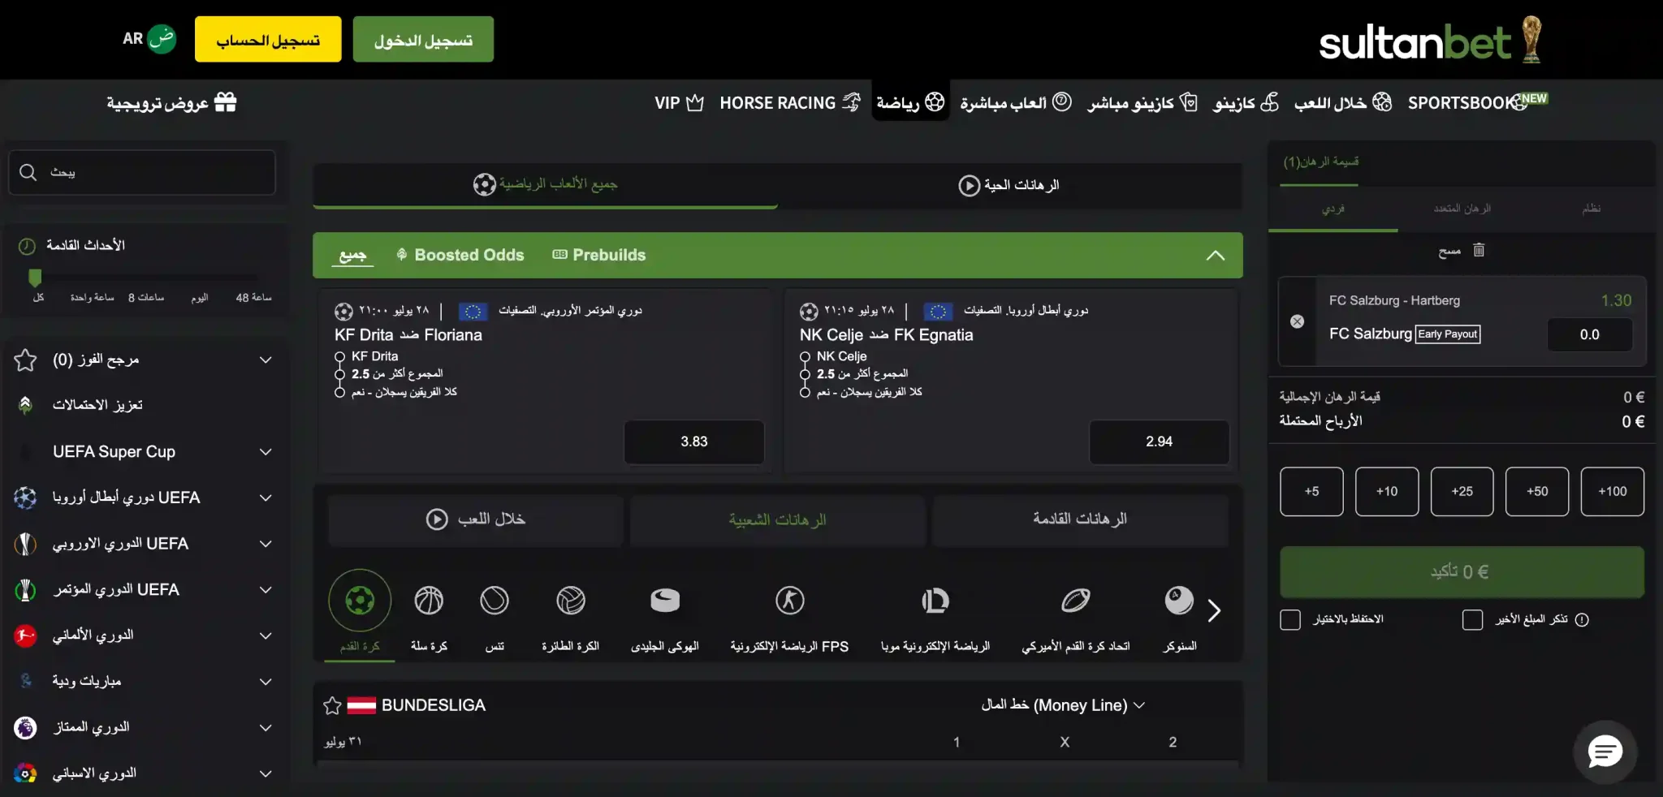The image size is (1663, 797).
Task: Remove FC Salzburg bet from slip
Action: point(1298,321)
